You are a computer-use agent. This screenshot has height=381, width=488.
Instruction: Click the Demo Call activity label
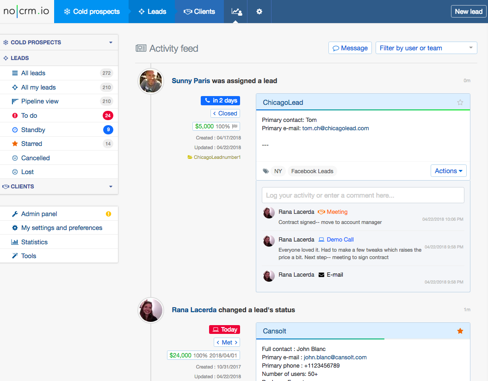pos(340,240)
